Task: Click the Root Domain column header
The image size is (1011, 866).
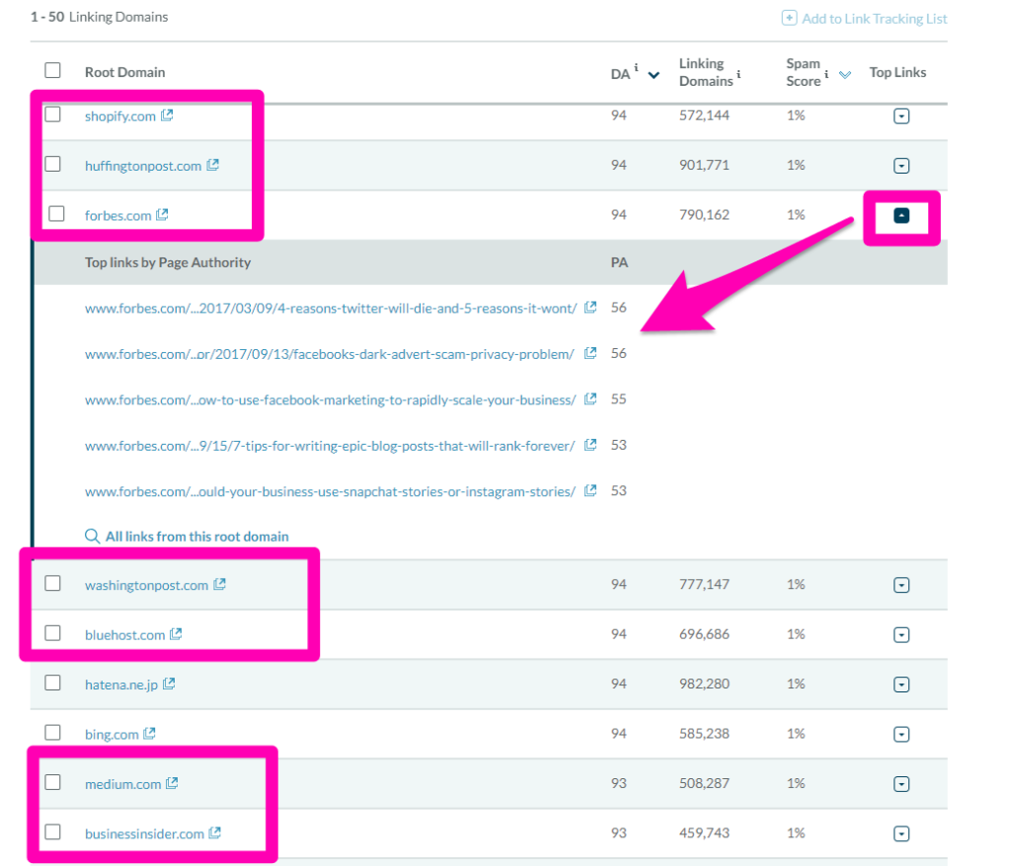Action: coord(125,72)
